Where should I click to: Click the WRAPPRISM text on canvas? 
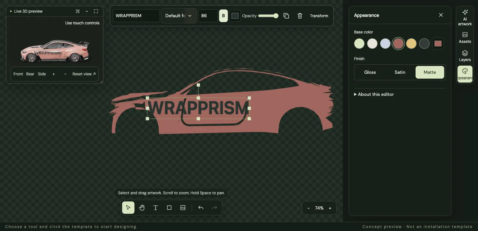click(x=198, y=108)
